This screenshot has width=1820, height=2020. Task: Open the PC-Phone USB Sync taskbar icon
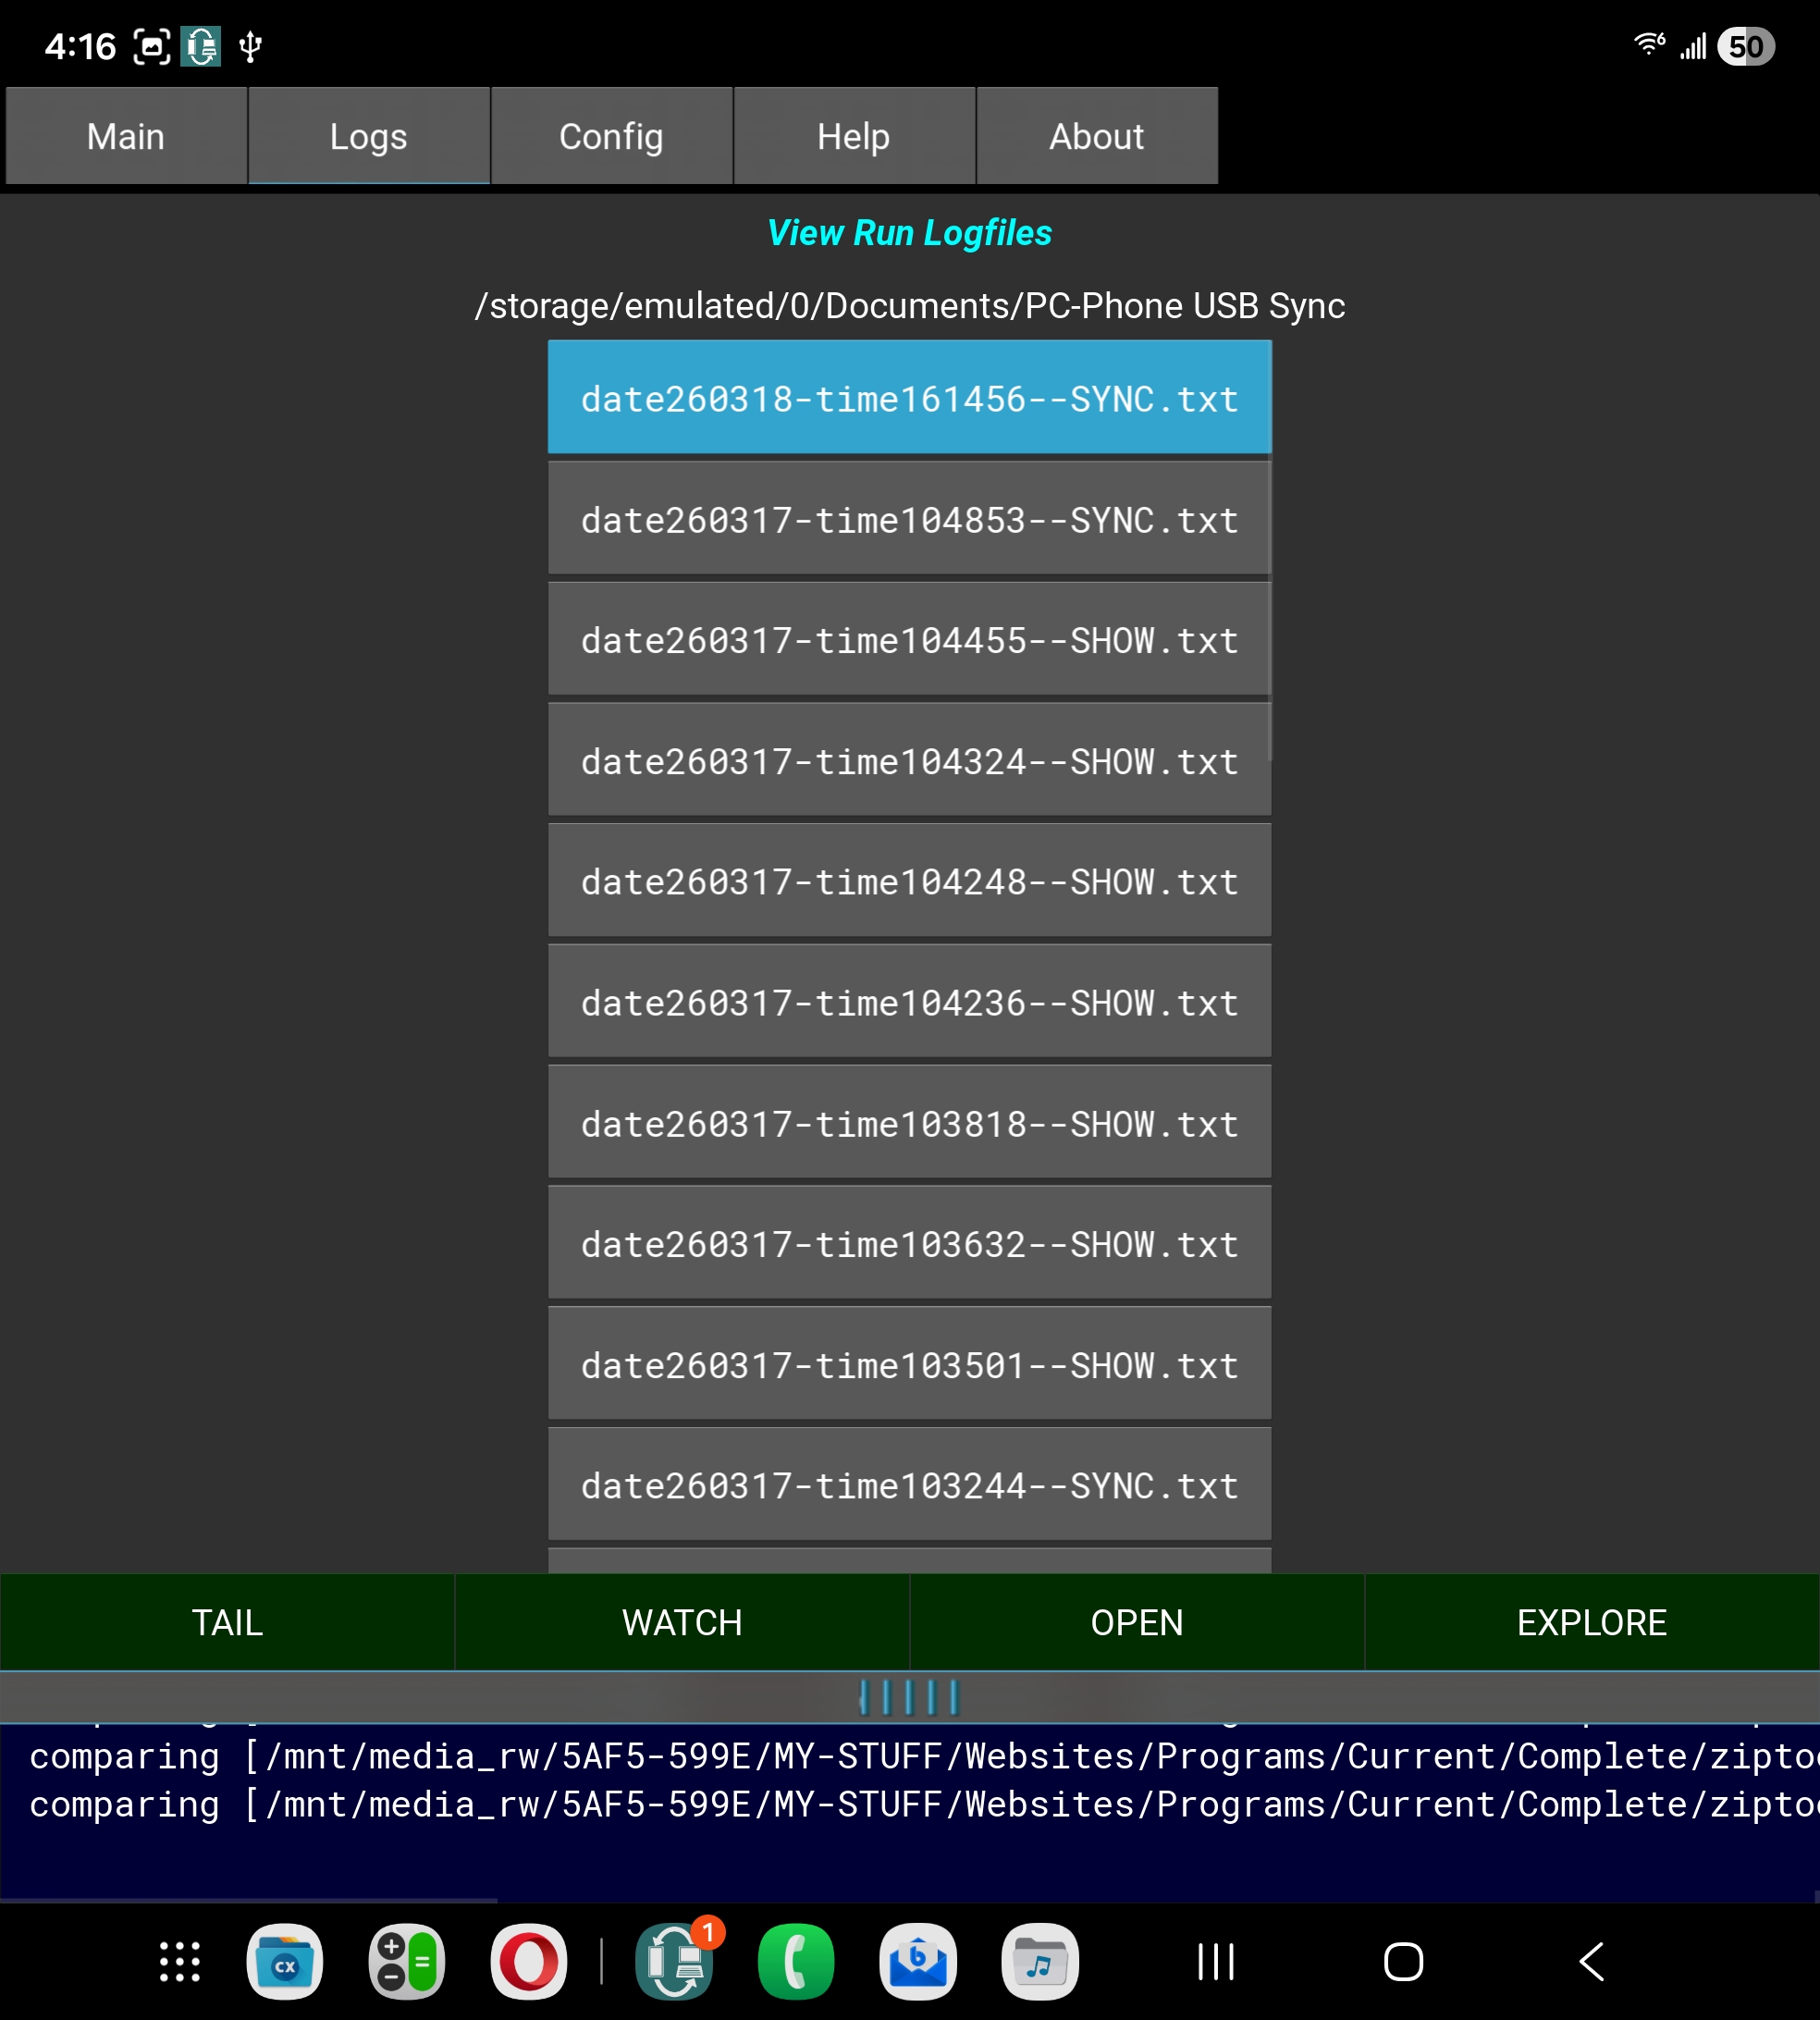click(x=675, y=1962)
